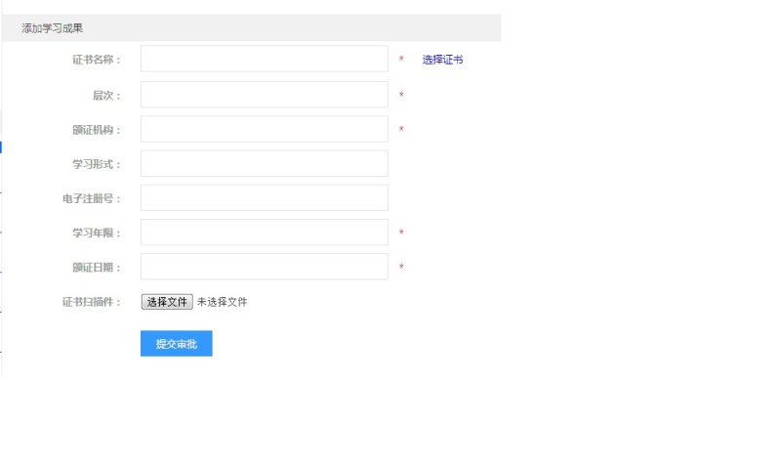The height and width of the screenshot is (465, 781).
Task: Focus the 电子注册号 input box
Action: (264, 198)
